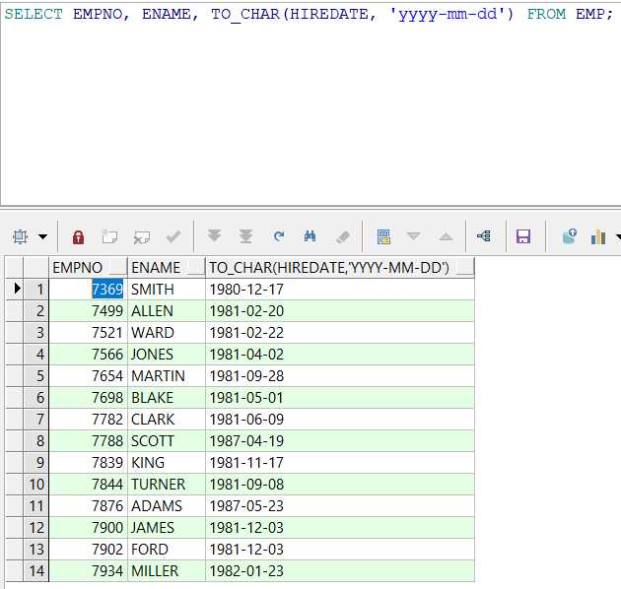Click the cell TURNER

167,485
